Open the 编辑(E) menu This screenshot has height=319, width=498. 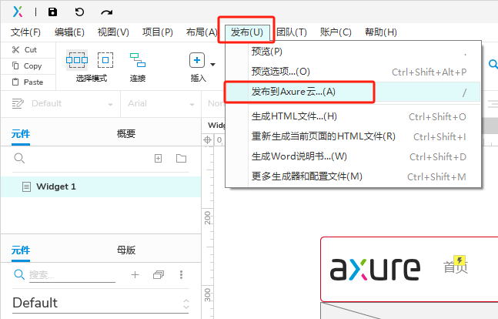point(69,32)
